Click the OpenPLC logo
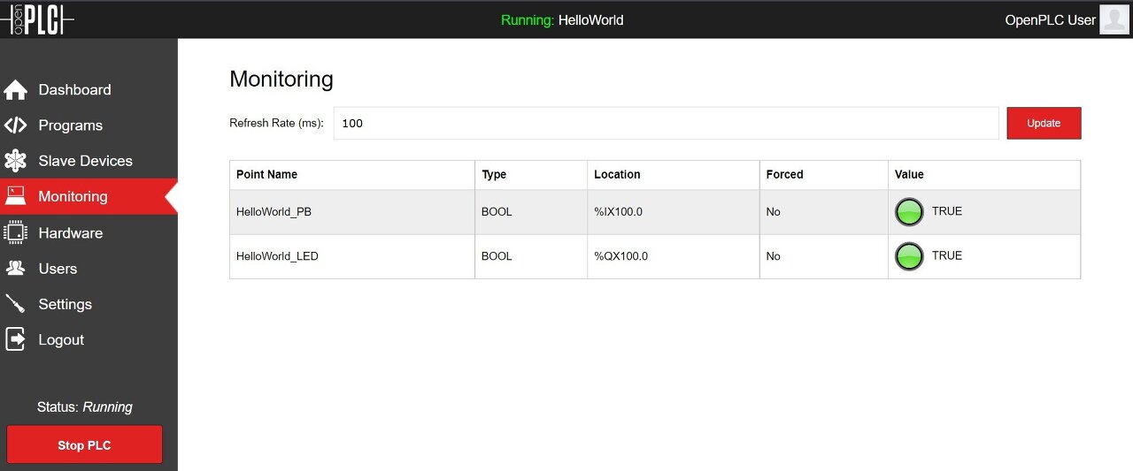This screenshot has width=1133, height=471. coord(37,19)
